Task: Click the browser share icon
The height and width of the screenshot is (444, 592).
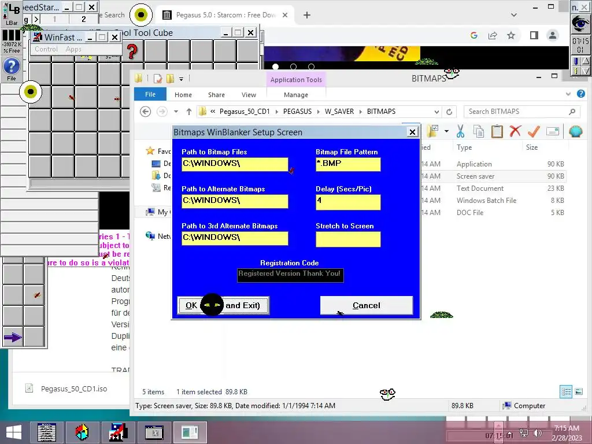Action: [x=493, y=35]
